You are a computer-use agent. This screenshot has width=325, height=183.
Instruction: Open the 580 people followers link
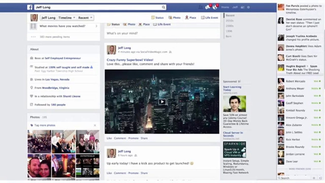point(58,105)
